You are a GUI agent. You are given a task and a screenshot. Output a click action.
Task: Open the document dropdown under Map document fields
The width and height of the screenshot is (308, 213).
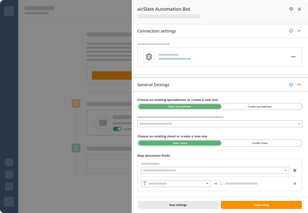click(x=215, y=170)
